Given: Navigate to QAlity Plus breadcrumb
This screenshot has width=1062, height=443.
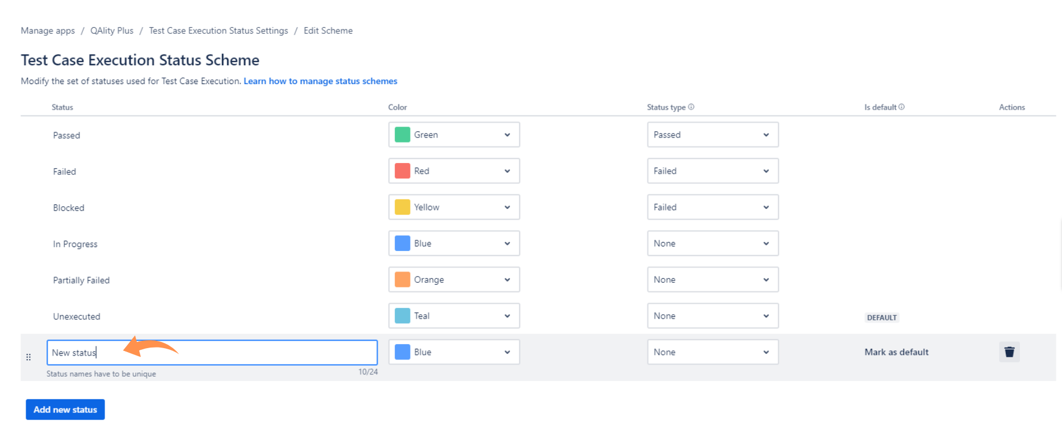Looking at the screenshot, I should tap(112, 31).
